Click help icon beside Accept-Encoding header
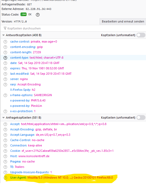 (x=5, y=130)
